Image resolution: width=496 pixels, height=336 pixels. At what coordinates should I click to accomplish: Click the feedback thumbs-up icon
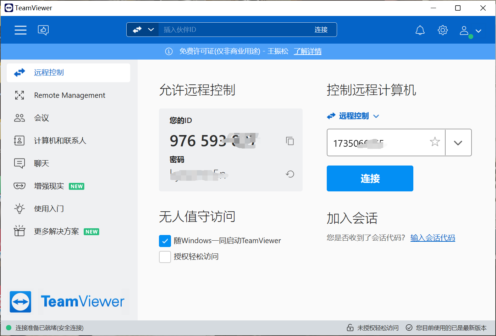tap(43, 30)
